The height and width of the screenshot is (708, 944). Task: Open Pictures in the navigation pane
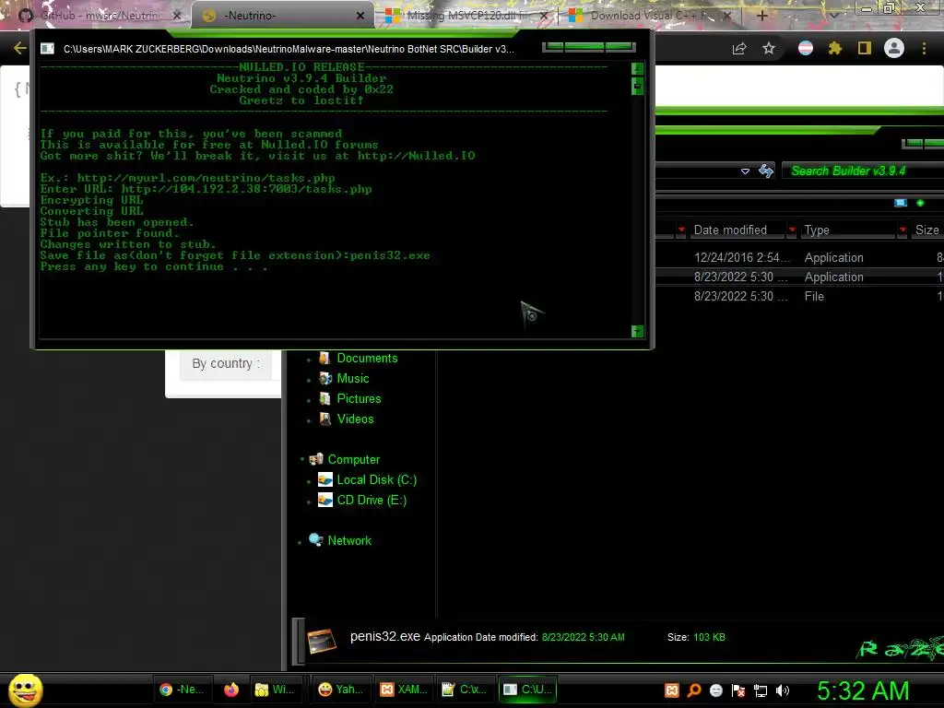click(x=359, y=398)
